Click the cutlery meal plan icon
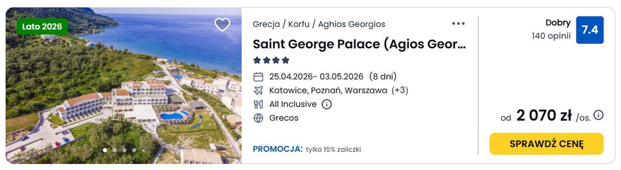 [x=258, y=104]
